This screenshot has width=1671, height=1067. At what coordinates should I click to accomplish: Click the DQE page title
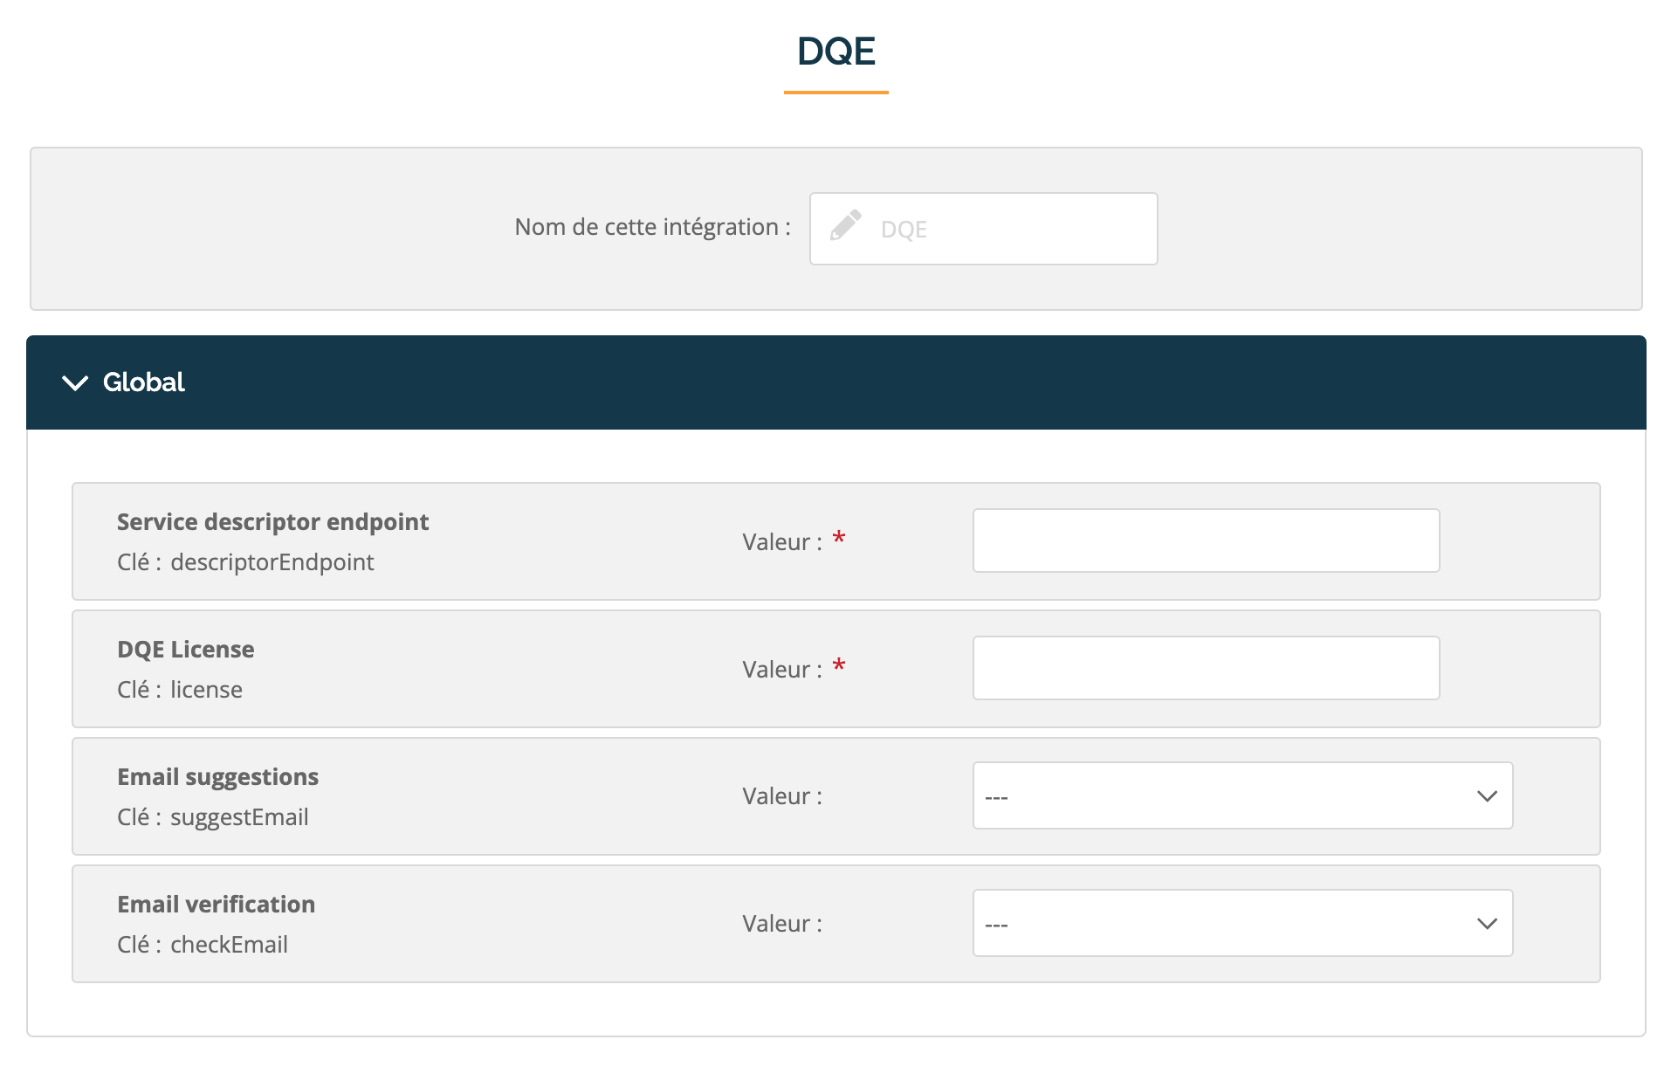[x=835, y=52]
